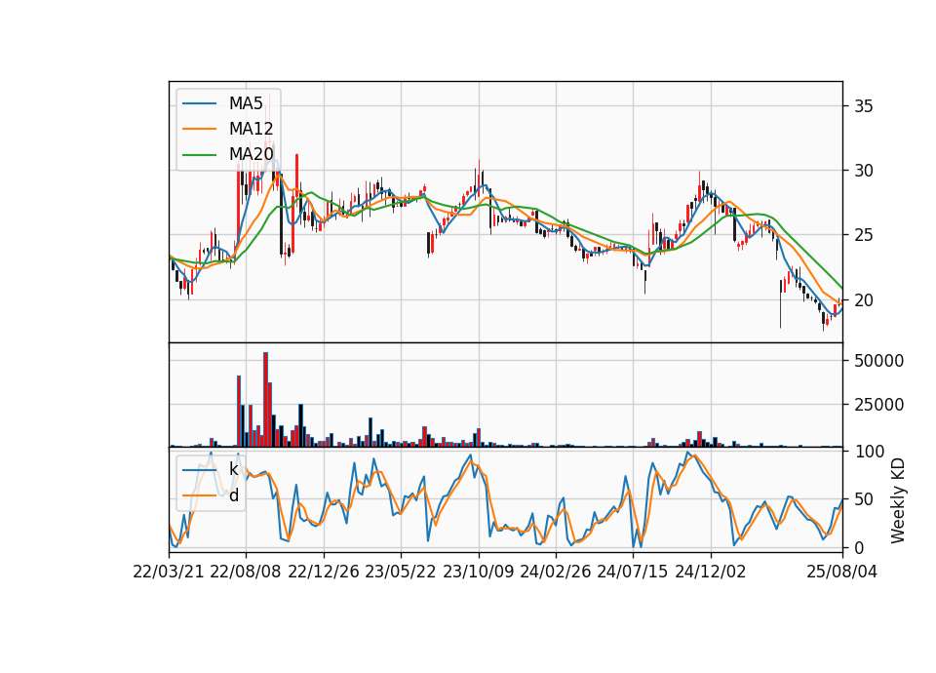Click the Weekly KD axis label
Viewport: 936px width, 673px height.
pos(897,500)
